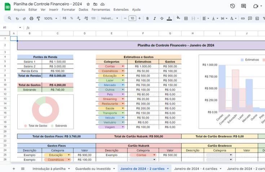Open the Editar menu
Screen dimensions: 265x172
click(32, 10)
